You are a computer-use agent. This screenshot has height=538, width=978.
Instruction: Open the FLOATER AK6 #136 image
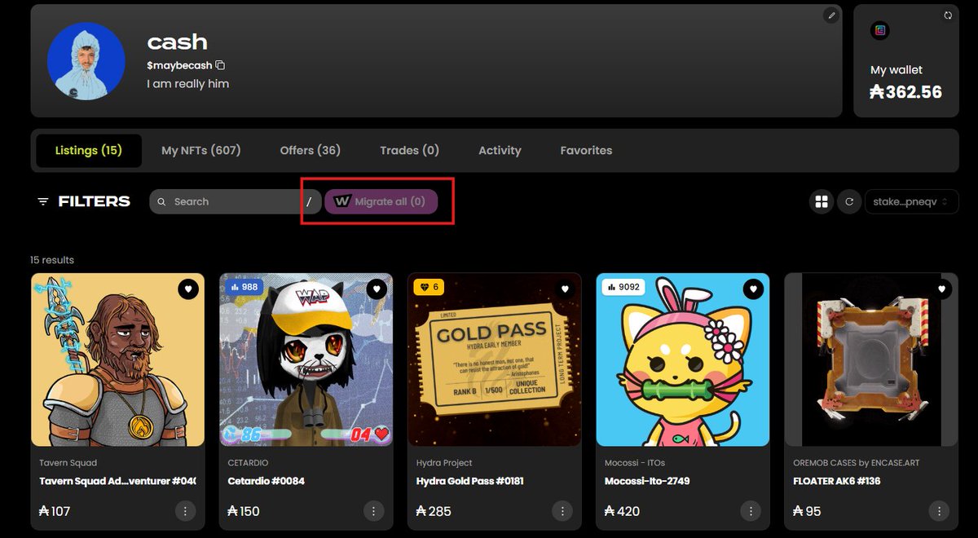(x=870, y=359)
